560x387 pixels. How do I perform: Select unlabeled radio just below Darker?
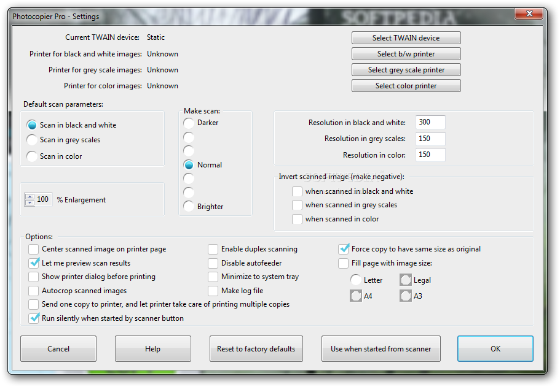(189, 137)
